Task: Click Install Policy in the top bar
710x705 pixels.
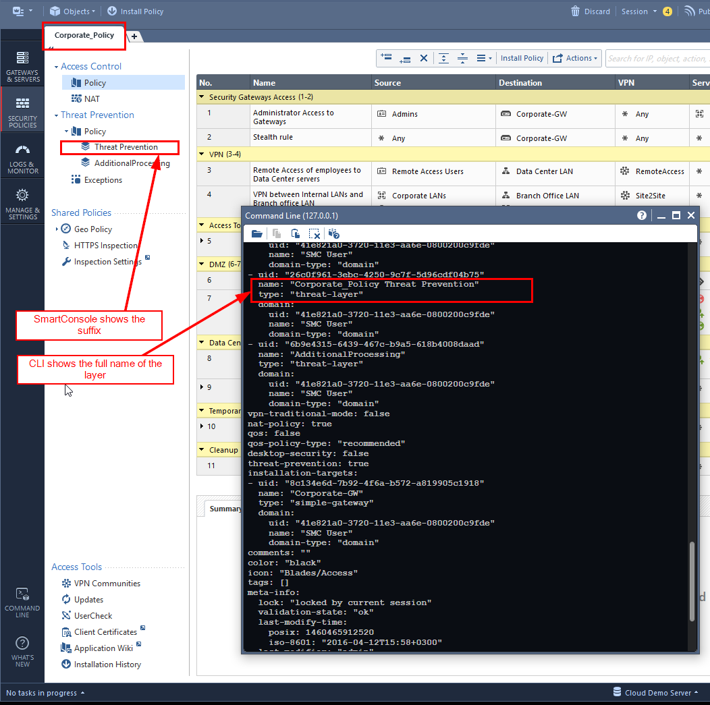Action: click(136, 11)
